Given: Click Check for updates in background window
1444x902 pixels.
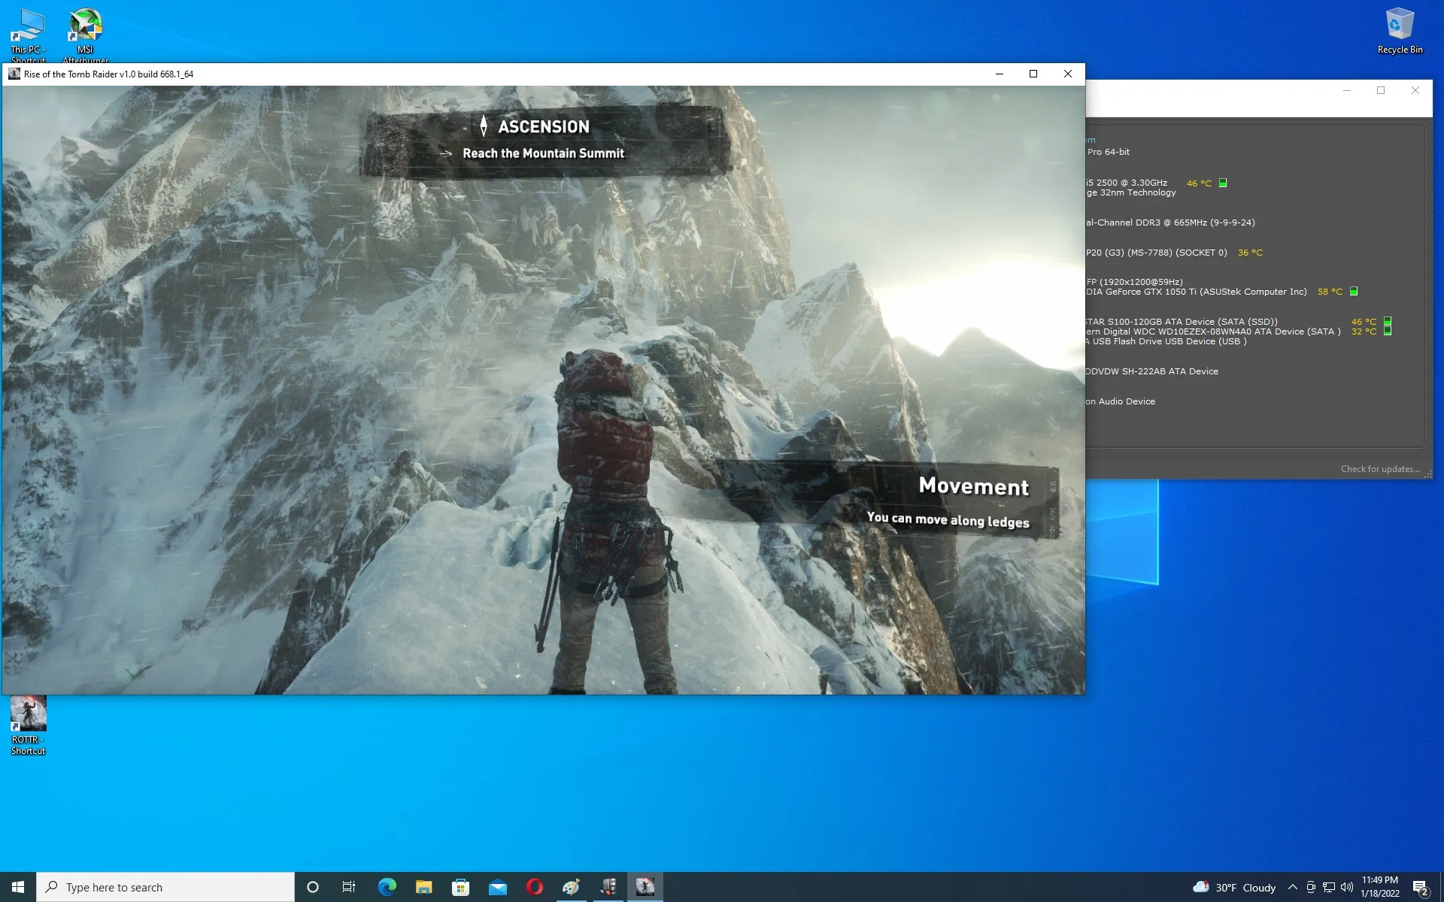Looking at the screenshot, I should tap(1380, 469).
